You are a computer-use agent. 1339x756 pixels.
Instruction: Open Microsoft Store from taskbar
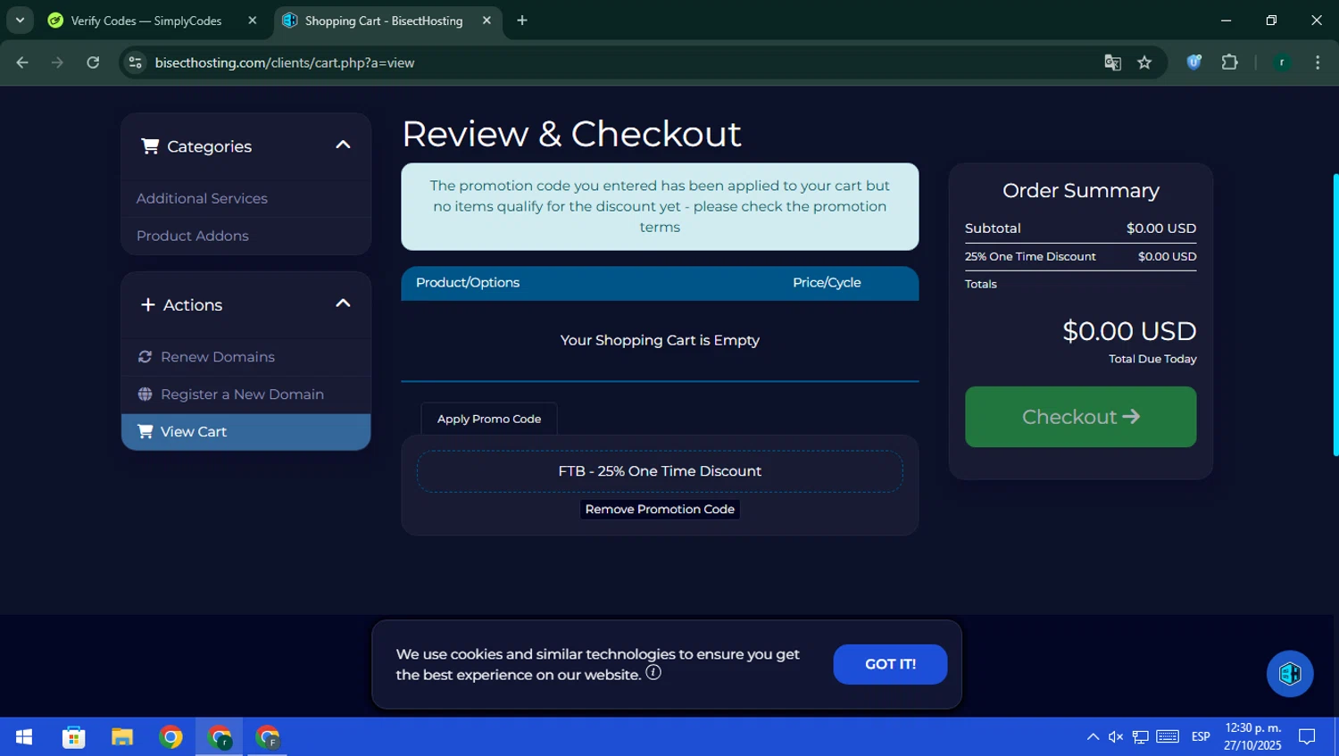pos(73,737)
